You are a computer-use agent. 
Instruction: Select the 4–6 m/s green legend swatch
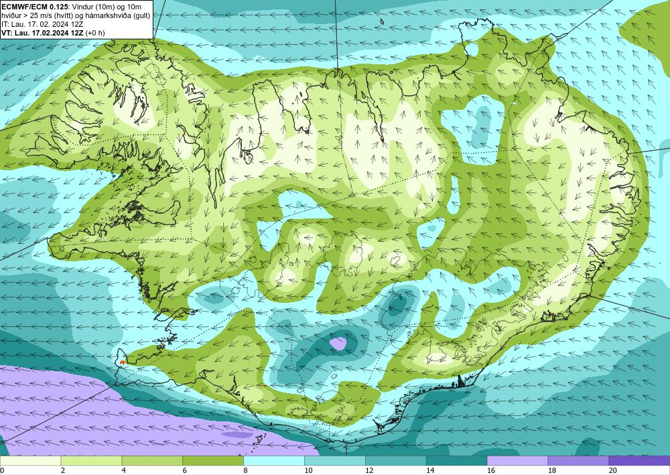click(152, 461)
